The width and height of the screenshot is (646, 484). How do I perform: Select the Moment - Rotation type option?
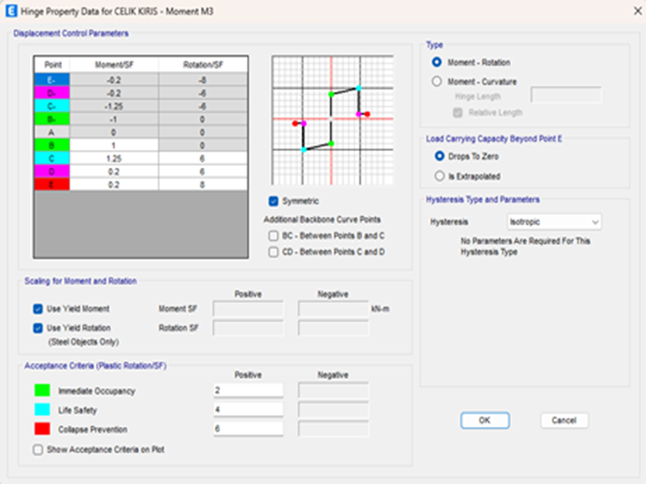(x=438, y=62)
